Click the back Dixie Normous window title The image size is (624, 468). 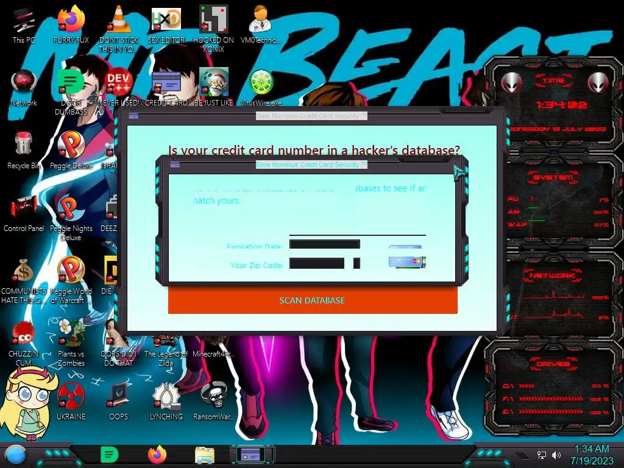coord(311,116)
